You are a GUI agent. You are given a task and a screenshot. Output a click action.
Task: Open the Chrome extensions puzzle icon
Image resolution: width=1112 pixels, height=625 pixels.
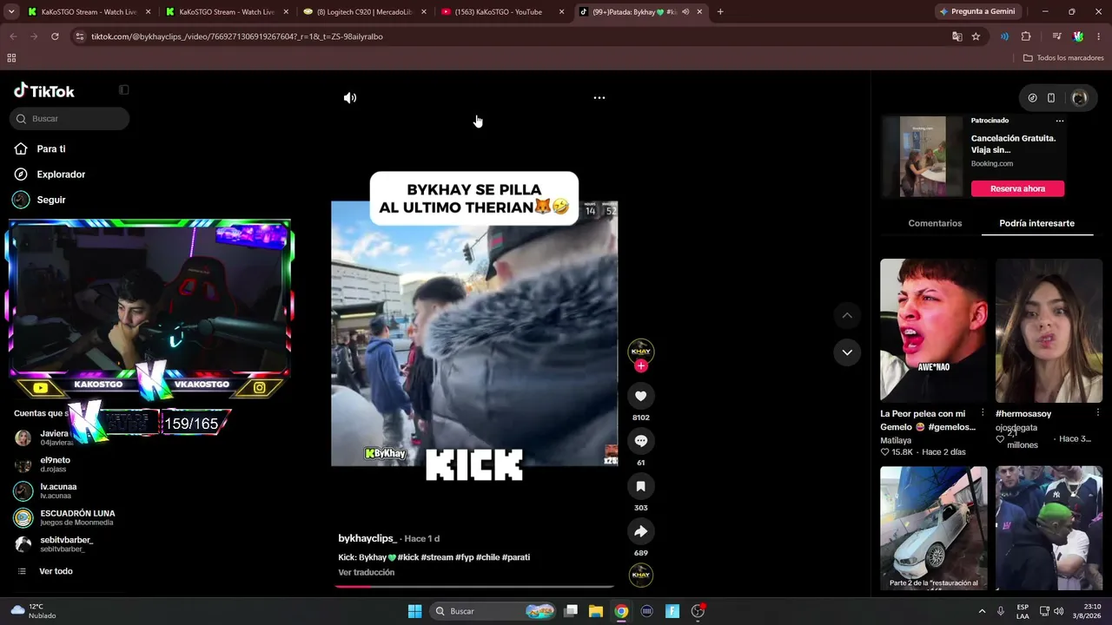pyautogui.click(x=1026, y=36)
